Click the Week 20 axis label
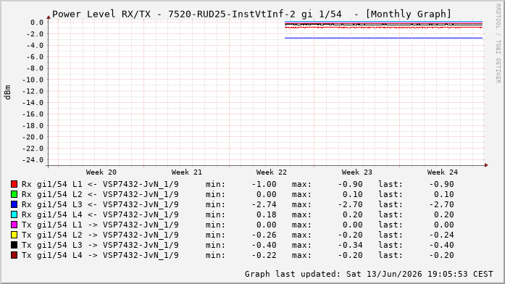 pyautogui.click(x=101, y=172)
